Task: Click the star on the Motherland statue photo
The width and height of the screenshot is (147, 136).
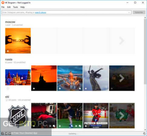Action: (86, 88)
